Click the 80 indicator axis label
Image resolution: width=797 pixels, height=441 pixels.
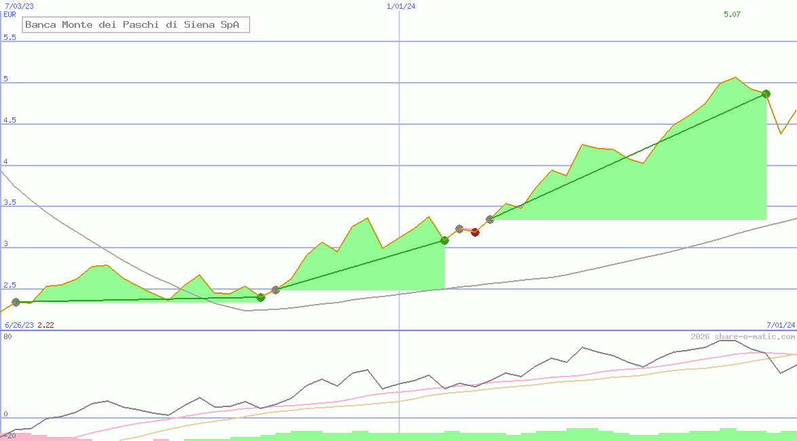[8, 337]
